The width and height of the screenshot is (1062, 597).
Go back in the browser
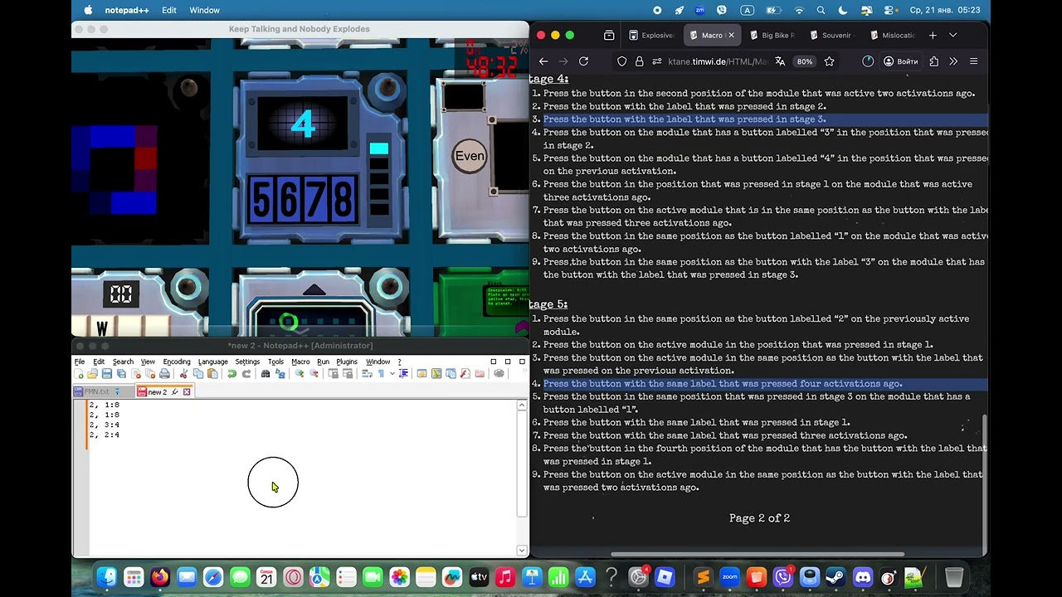pyautogui.click(x=543, y=61)
